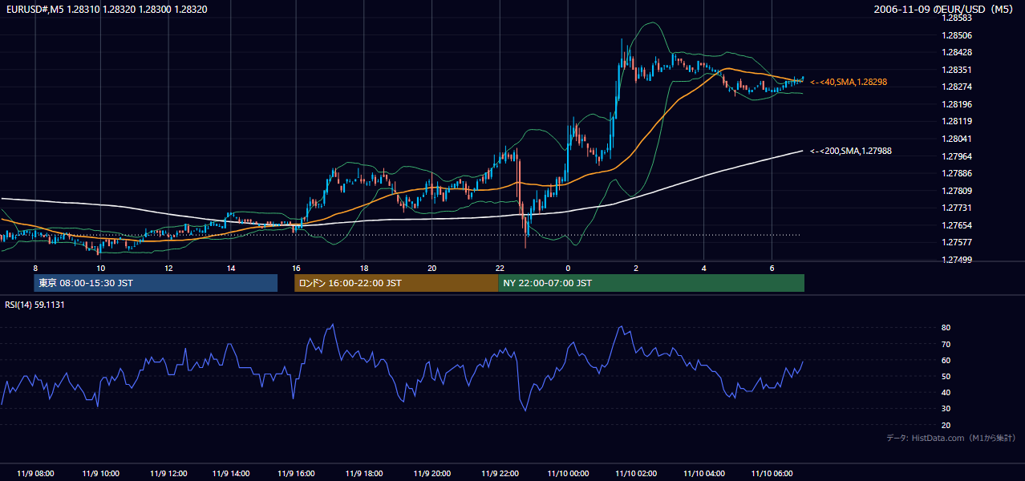This screenshot has width=1025, height=481.
Task: Click the NY 22:00-07:00 JST session bar
Action: pyautogui.click(x=651, y=283)
